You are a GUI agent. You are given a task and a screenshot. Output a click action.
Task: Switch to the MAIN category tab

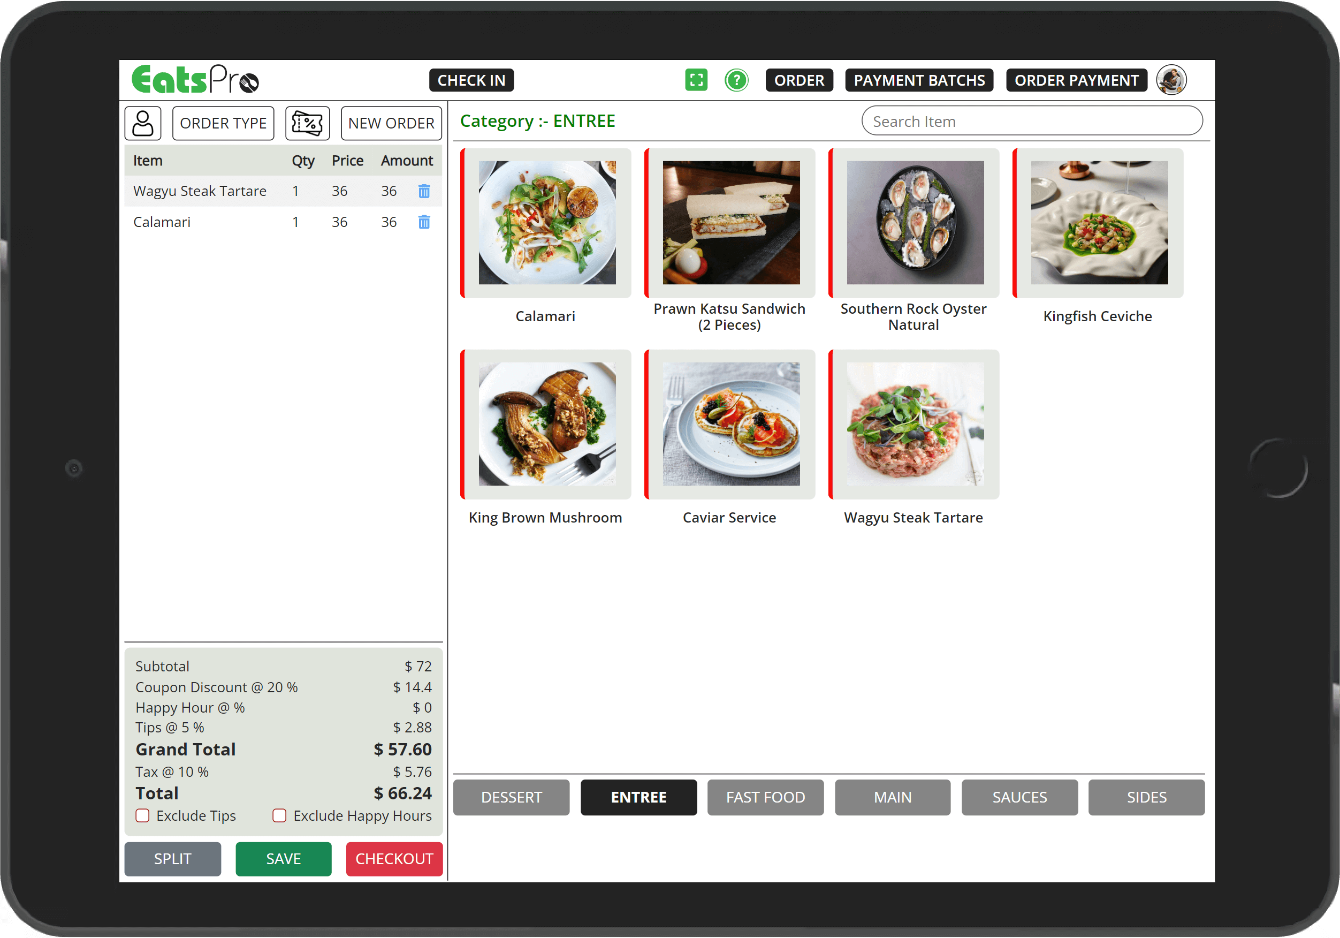(893, 797)
